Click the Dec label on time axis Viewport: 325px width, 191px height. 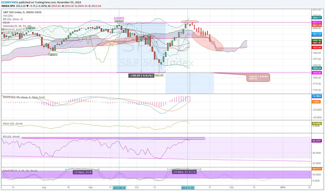(x=232, y=188)
